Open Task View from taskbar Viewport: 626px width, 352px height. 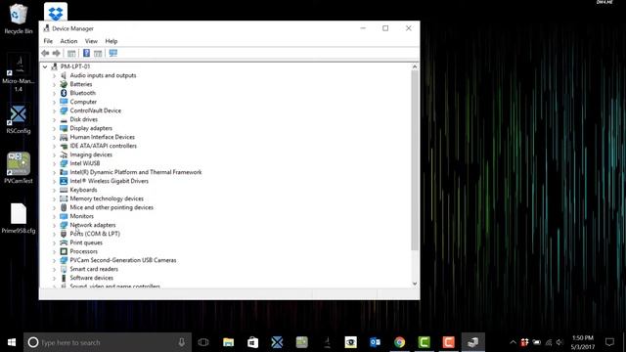pyautogui.click(x=203, y=342)
